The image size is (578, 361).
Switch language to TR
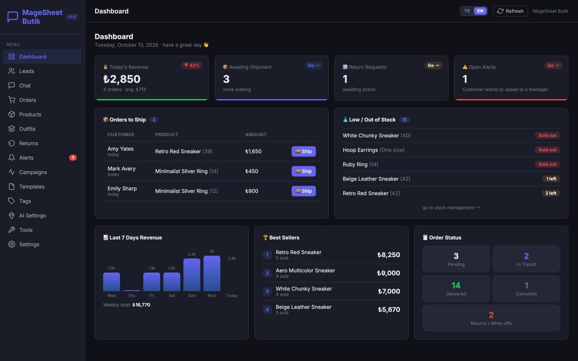(467, 11)
